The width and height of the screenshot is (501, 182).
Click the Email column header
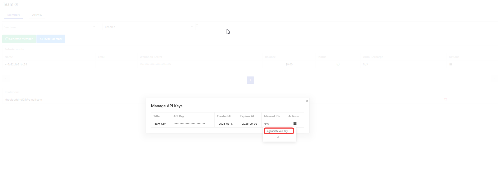[x=101, y=57]
